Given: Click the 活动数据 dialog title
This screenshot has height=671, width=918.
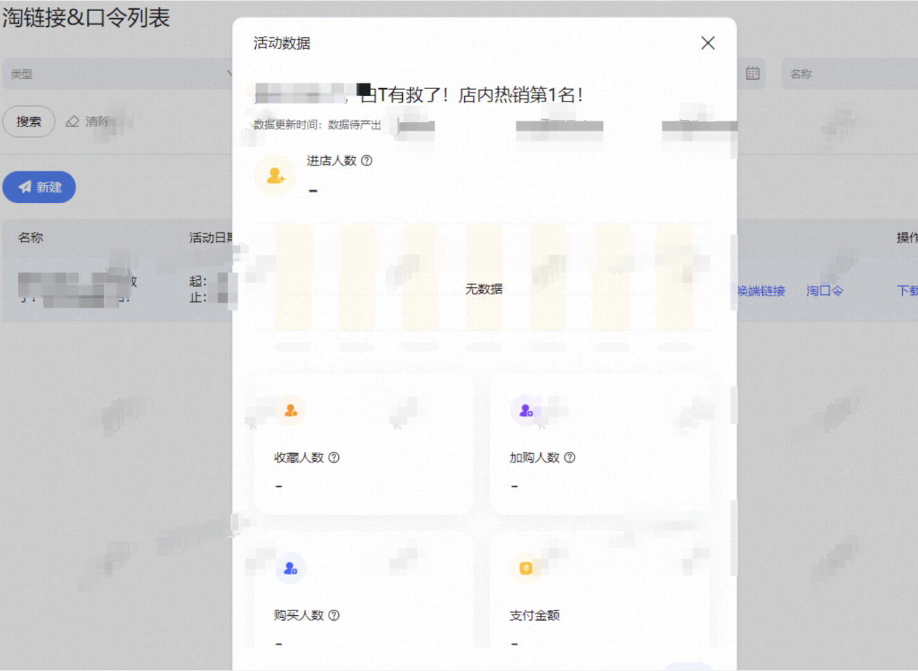Looking at the screenshot, I should click(x=282, y=43).
